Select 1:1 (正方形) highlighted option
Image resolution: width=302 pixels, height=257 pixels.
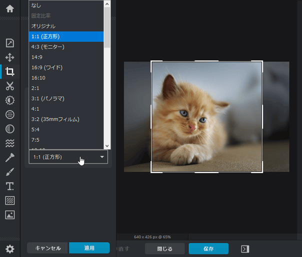coord(66,36)
